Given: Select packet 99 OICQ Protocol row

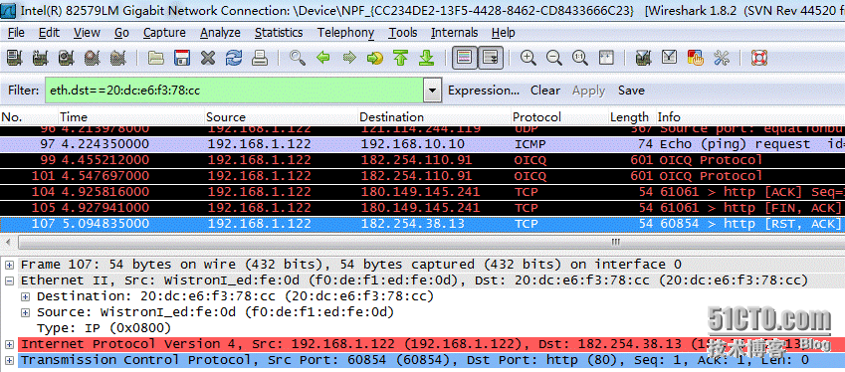Looking at the screenshot, I should [422, 160].
